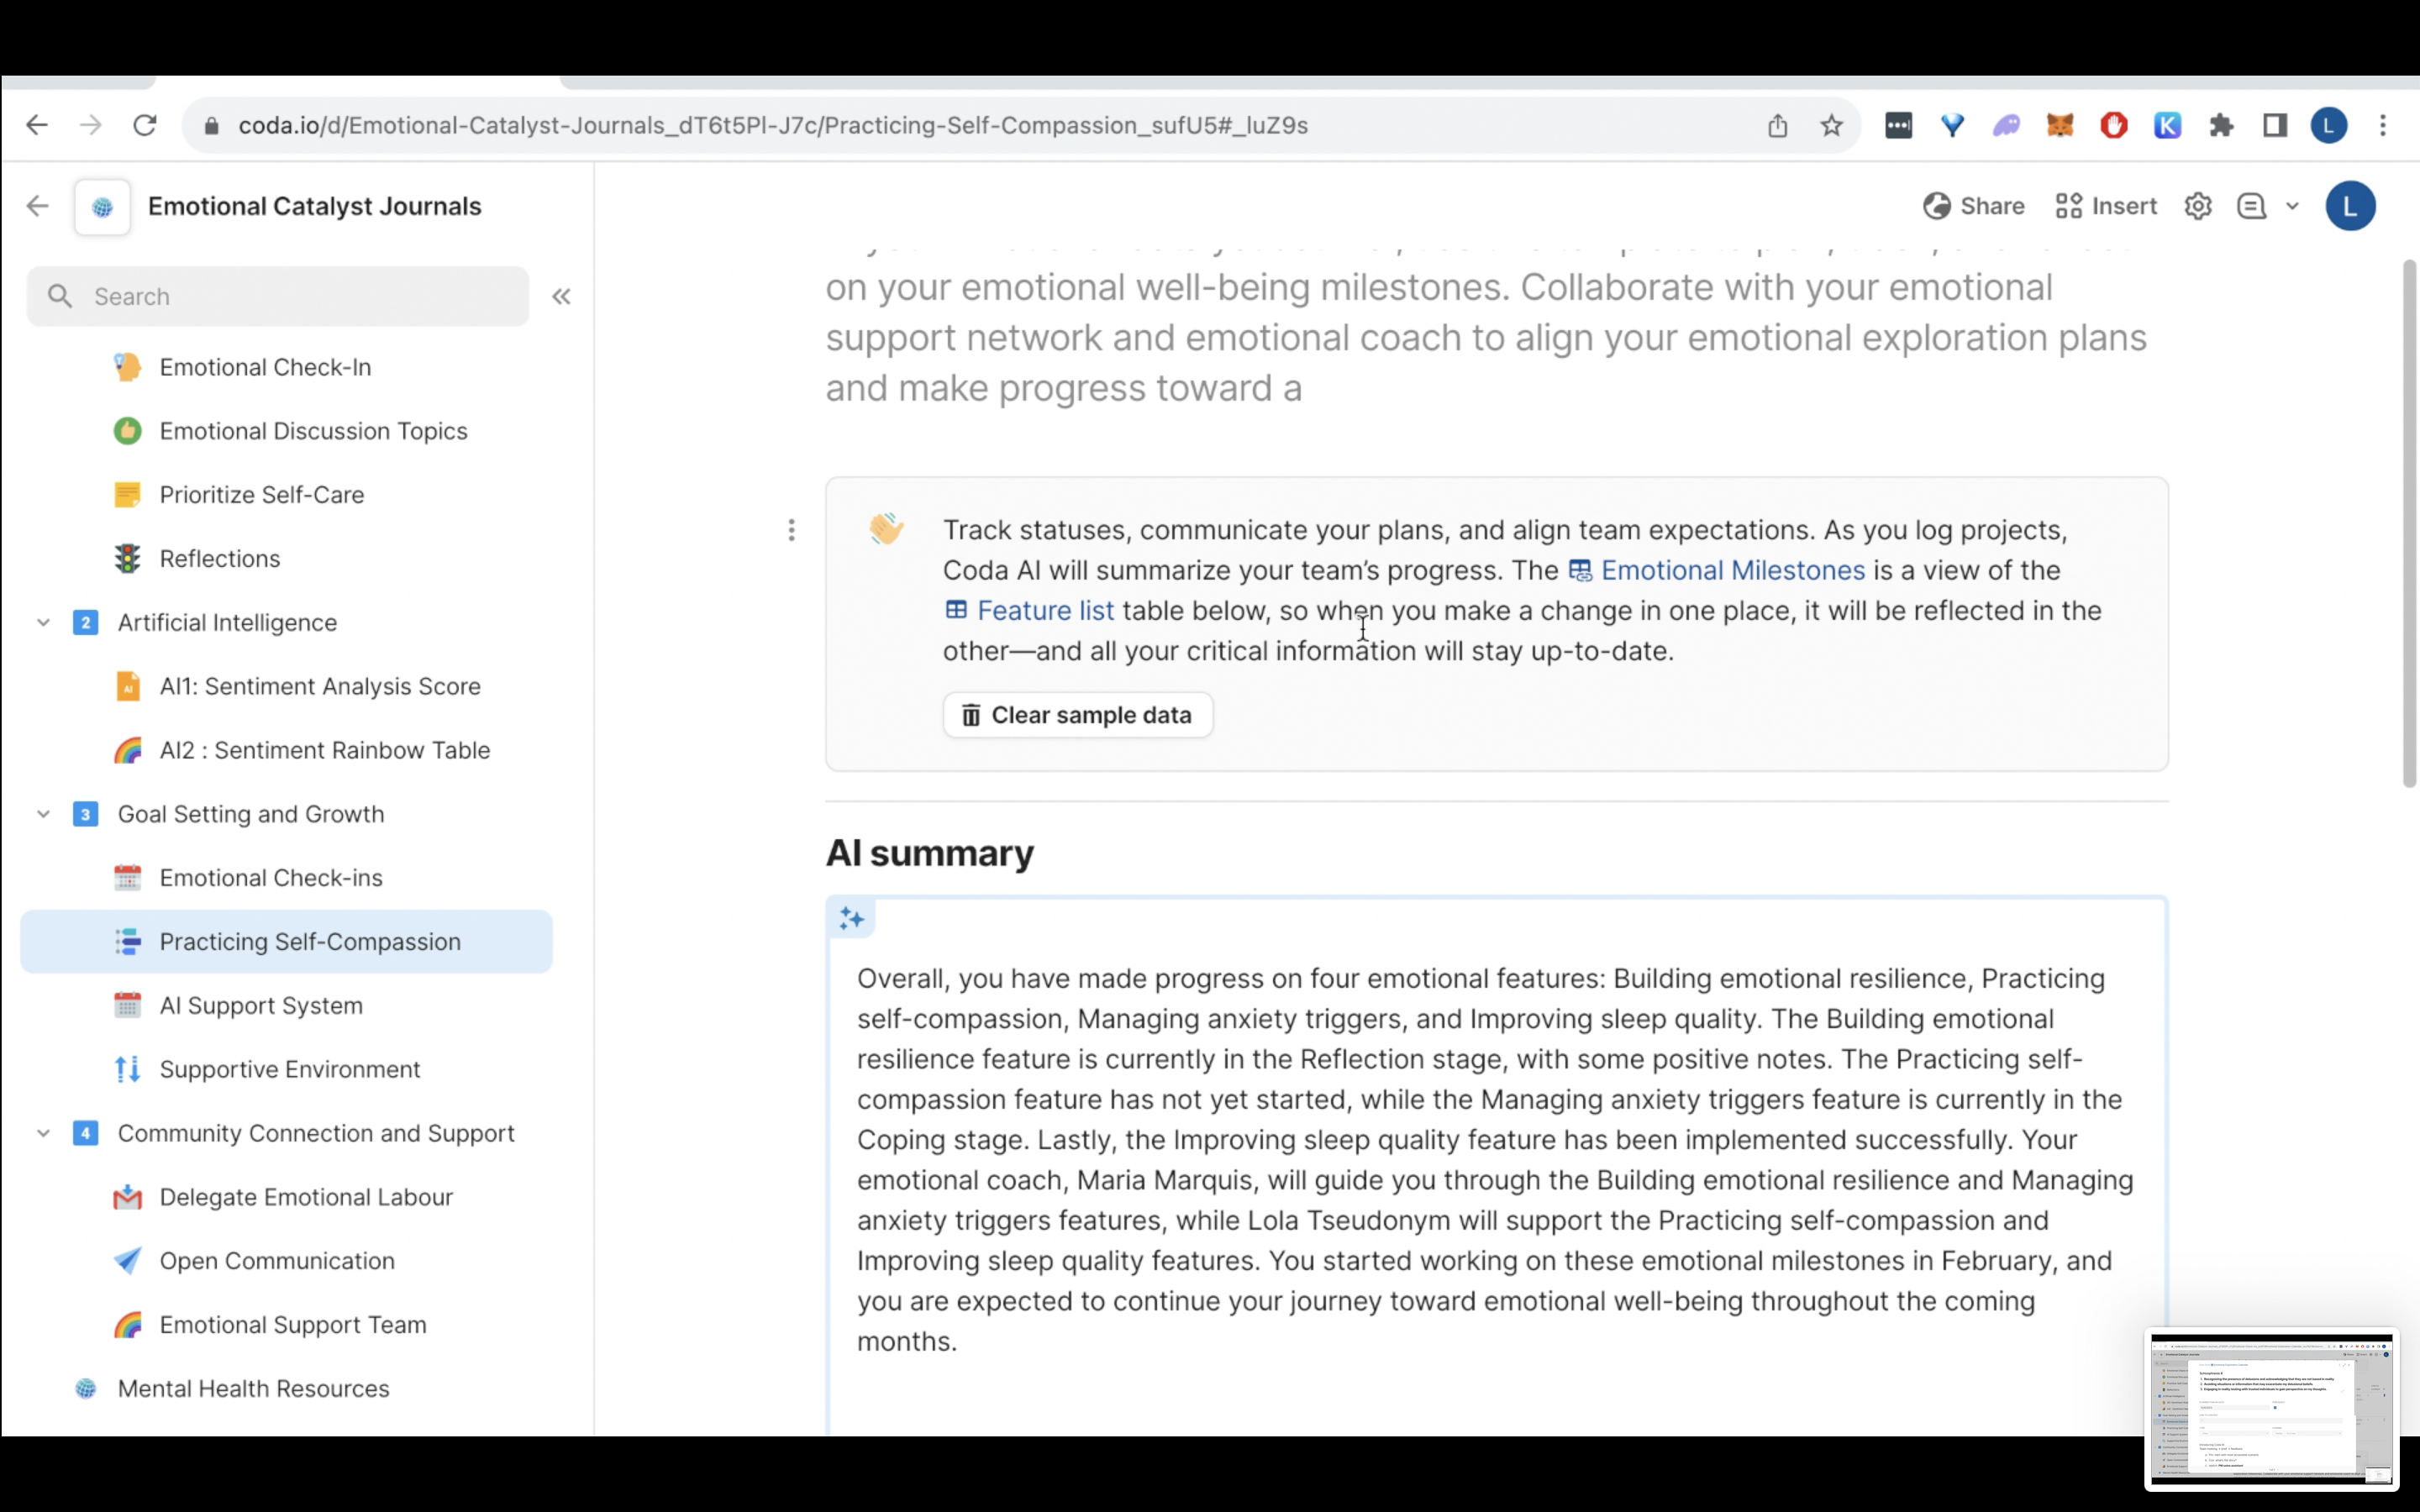Open the doc settings gear icon
This screenshot has height=1512, width=2420.
(2197, 206)
